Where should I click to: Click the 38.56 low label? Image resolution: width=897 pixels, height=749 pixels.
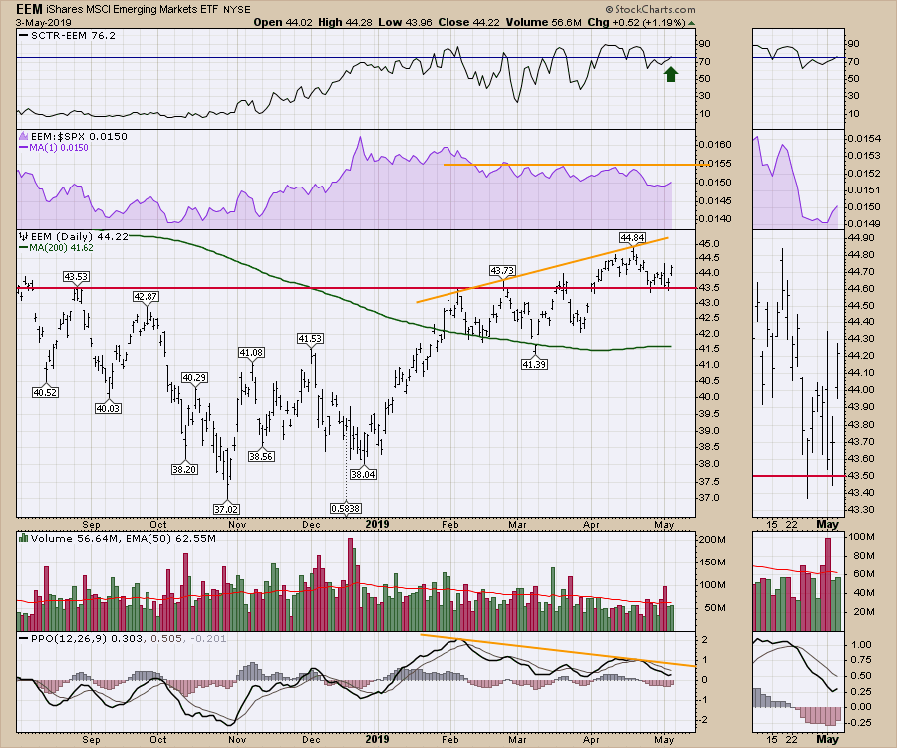tap(261, 457)
